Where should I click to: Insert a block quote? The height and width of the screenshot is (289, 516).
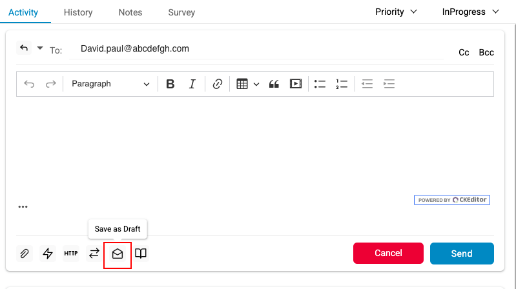pos(273,84)
